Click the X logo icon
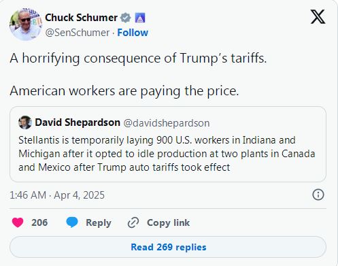 (318, 17)
